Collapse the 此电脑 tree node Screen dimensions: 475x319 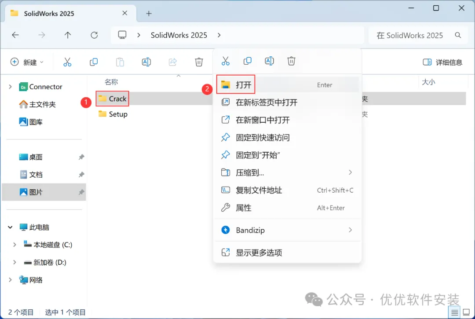10,227
